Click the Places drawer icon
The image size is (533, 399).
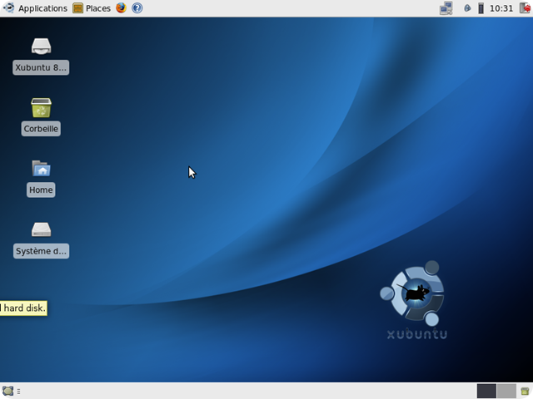77,8
